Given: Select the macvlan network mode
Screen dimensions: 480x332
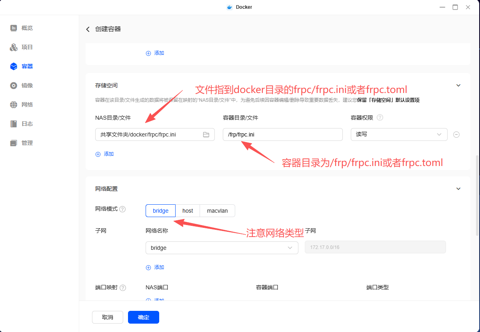Looking at the screenshot, I should [x=217, y=211].
